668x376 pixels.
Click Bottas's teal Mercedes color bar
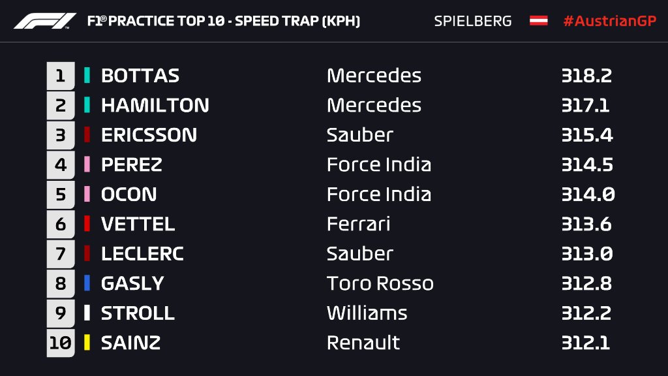click(87, 76)
